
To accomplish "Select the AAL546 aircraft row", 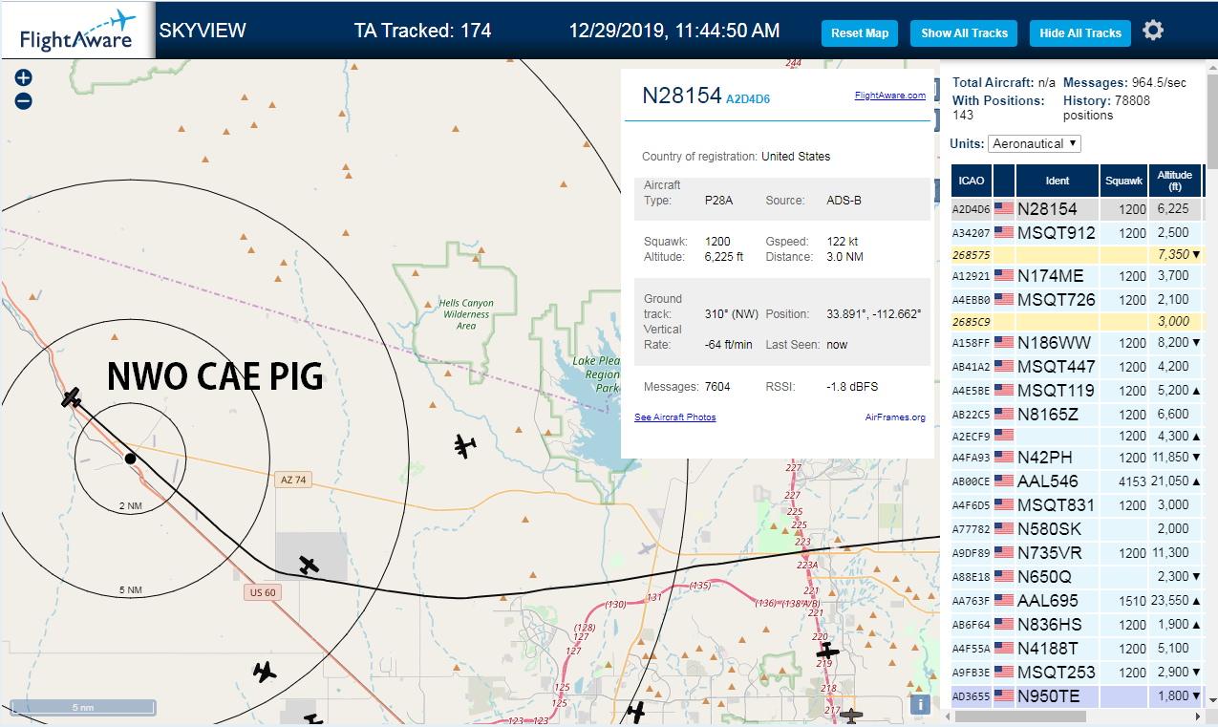I will coord(1077,481).
